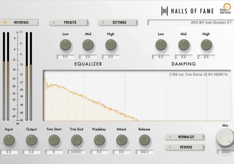Click the Output gain knob
The width and height of the screenshot is (234, 164).
pos(31,140)
